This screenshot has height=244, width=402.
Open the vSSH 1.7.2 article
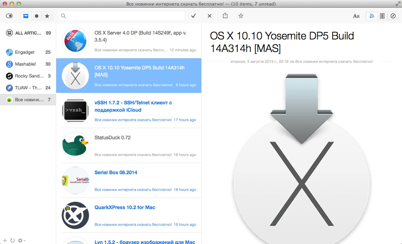(x=129, y=111)
